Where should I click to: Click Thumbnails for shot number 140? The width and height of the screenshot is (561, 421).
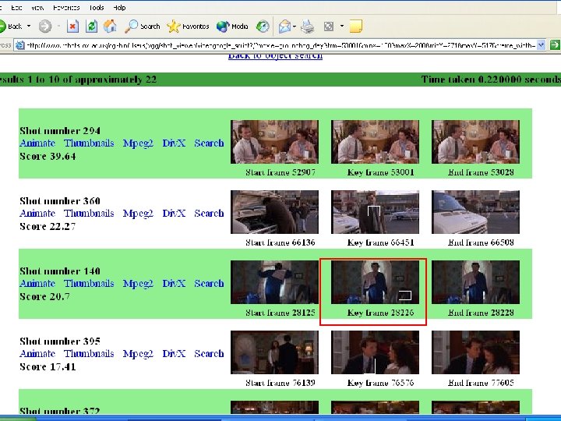tap(89, 284)
